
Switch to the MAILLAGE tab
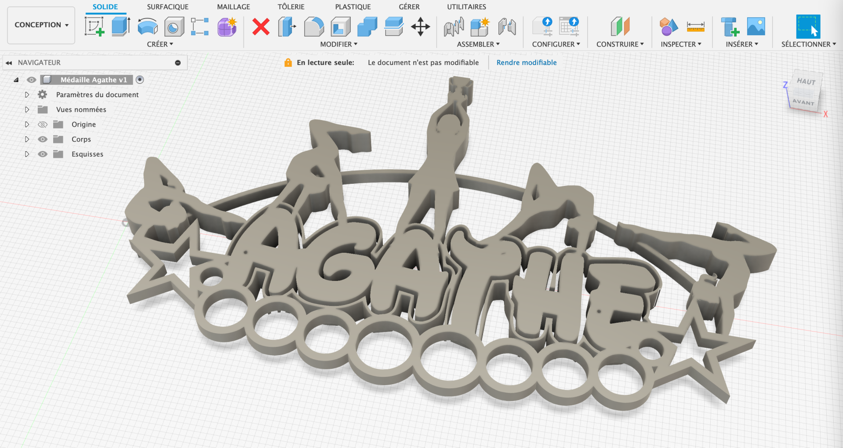pyautogui.click(x=233, y=7)
